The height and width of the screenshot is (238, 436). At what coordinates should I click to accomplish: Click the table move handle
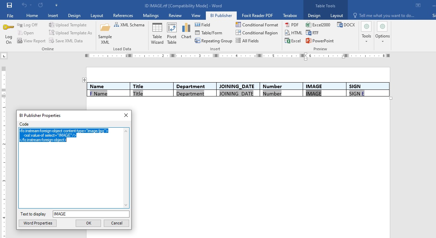[84, 80]
